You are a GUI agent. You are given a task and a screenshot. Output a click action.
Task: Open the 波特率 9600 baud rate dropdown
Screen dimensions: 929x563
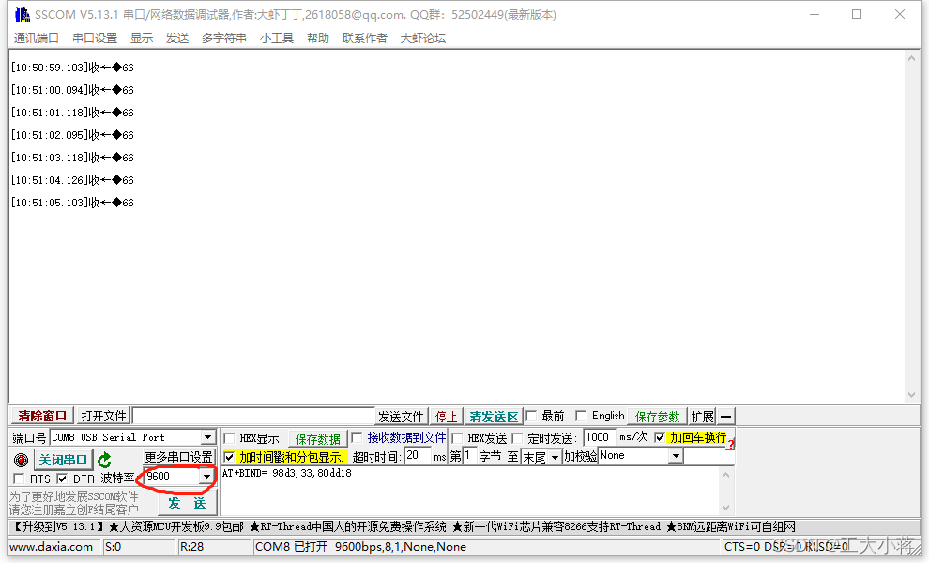(206, 477)
